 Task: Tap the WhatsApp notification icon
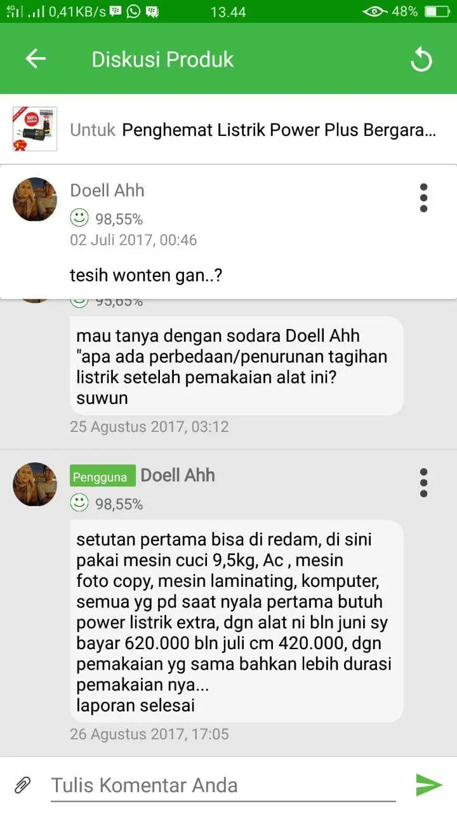133,11
